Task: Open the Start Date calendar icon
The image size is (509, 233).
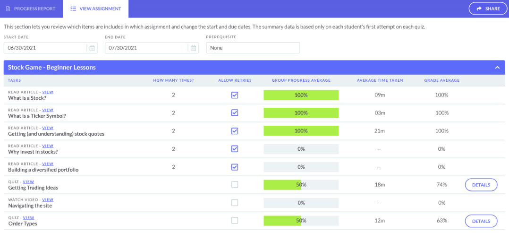Action: (x=92, y=48)
